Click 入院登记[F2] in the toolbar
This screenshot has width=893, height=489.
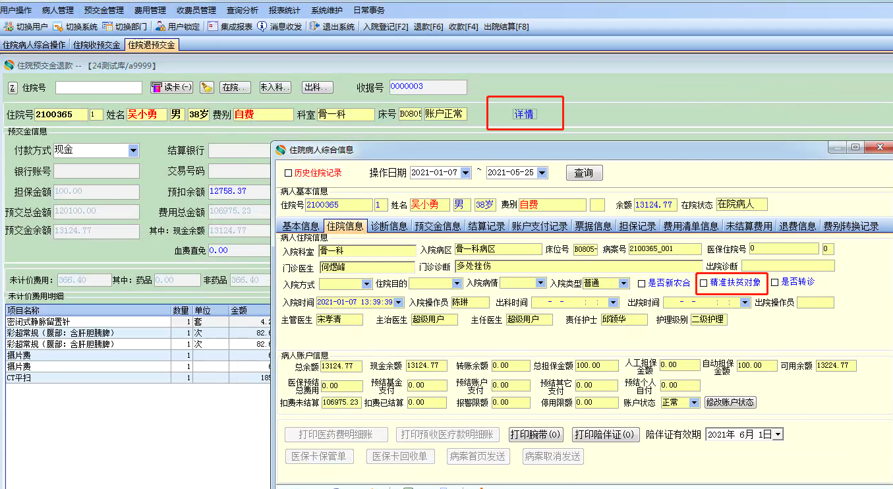click(x=386, y=27)
